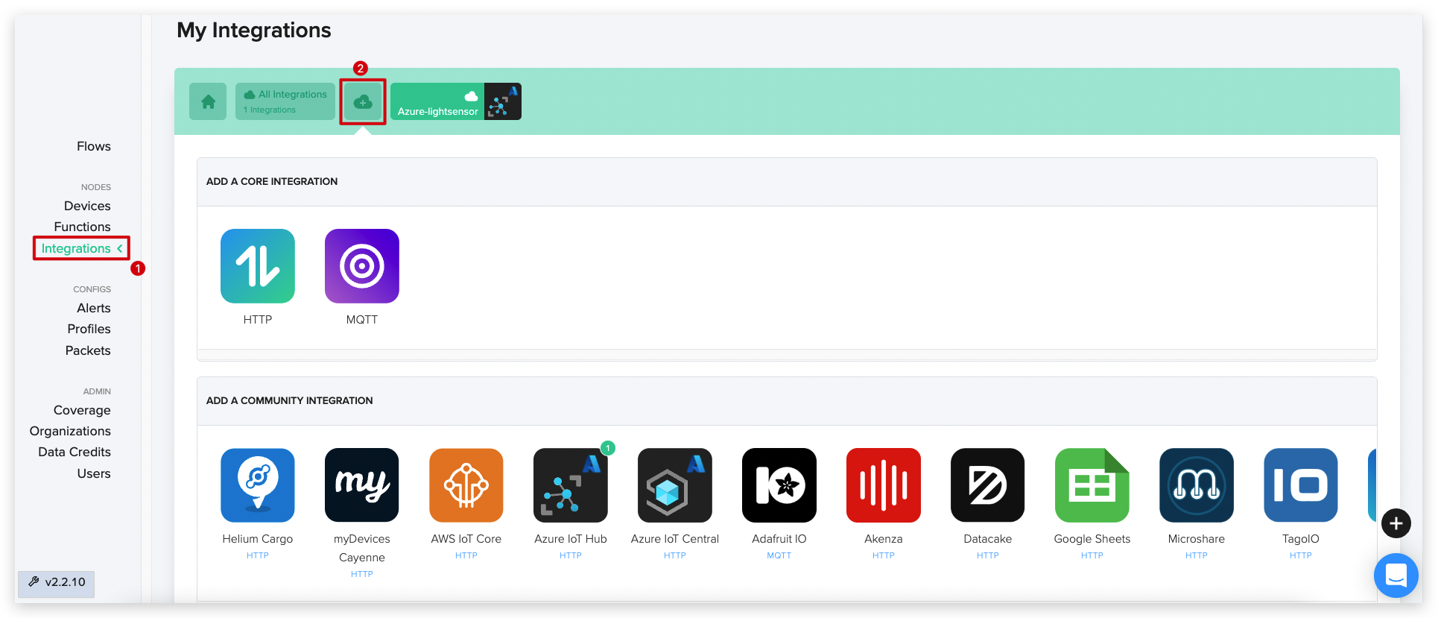This screenshot has height=618, width=1438.
Task: Select the myDevices Cayenne integration
Action: click(362, 485)
